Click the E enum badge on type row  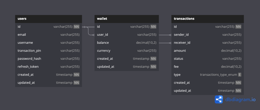click(240, 75)
